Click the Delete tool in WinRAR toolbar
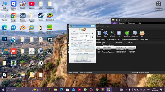 tap(99, 34)
